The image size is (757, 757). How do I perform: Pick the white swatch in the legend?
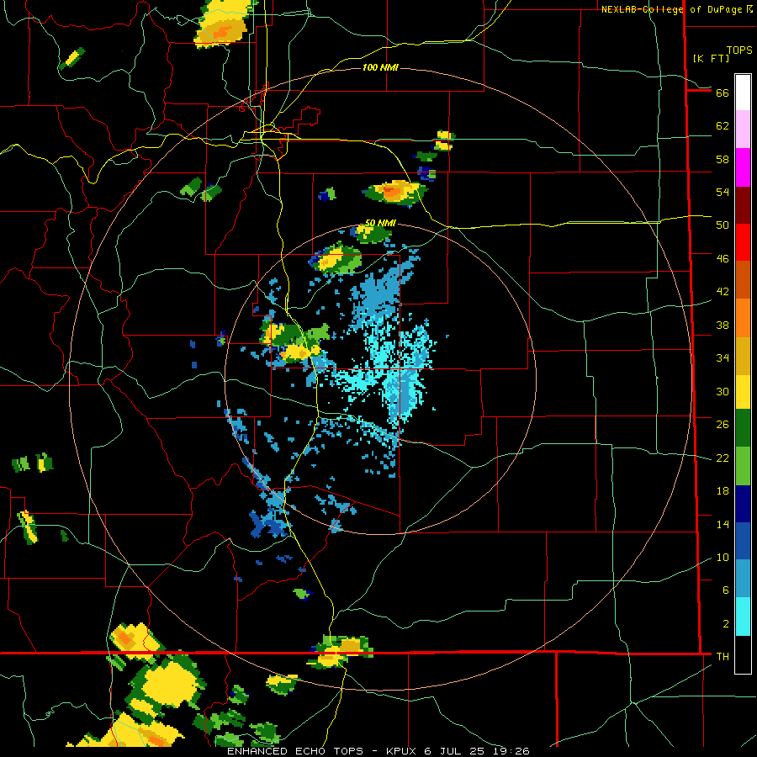[x=743, y=93]
